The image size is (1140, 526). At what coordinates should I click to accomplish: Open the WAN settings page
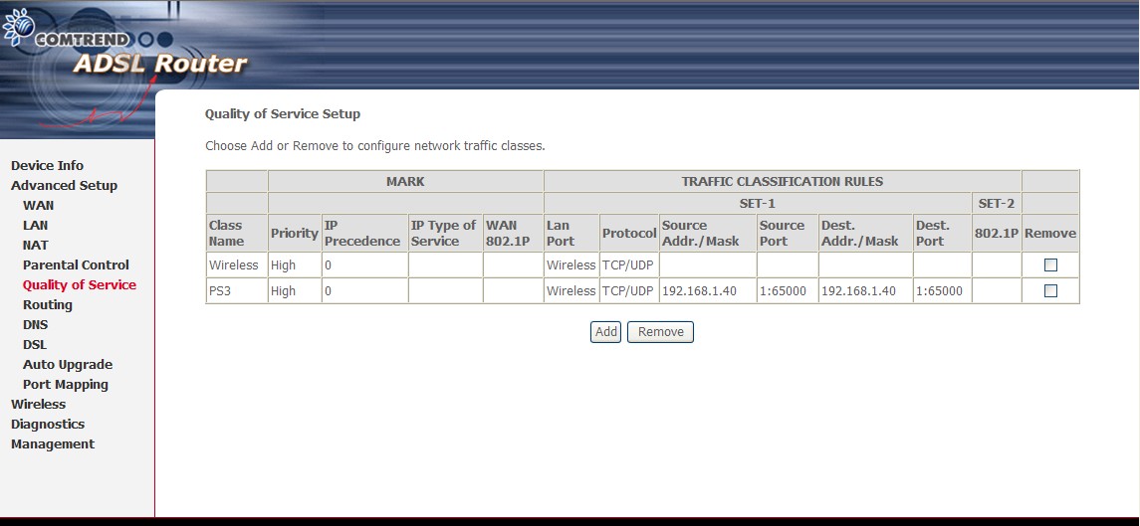(x=38, y=206)
